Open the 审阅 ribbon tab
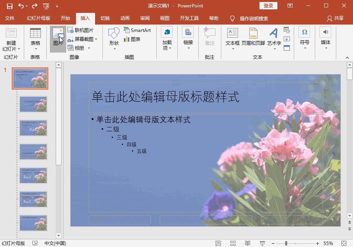The height and width of the screenshot is (247, 353). coord(145,18)
